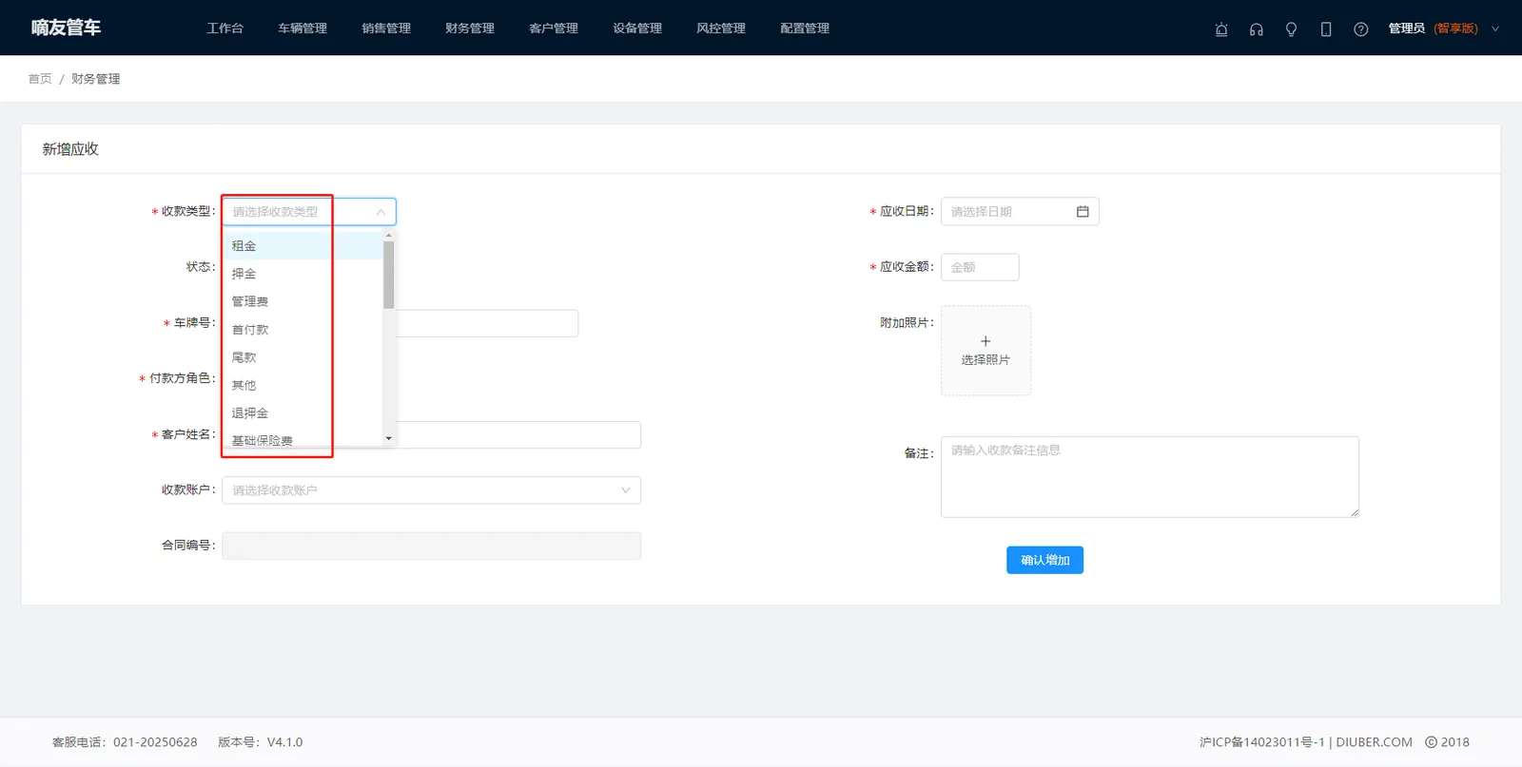Click the 车牌号 input field

[487, 323]
